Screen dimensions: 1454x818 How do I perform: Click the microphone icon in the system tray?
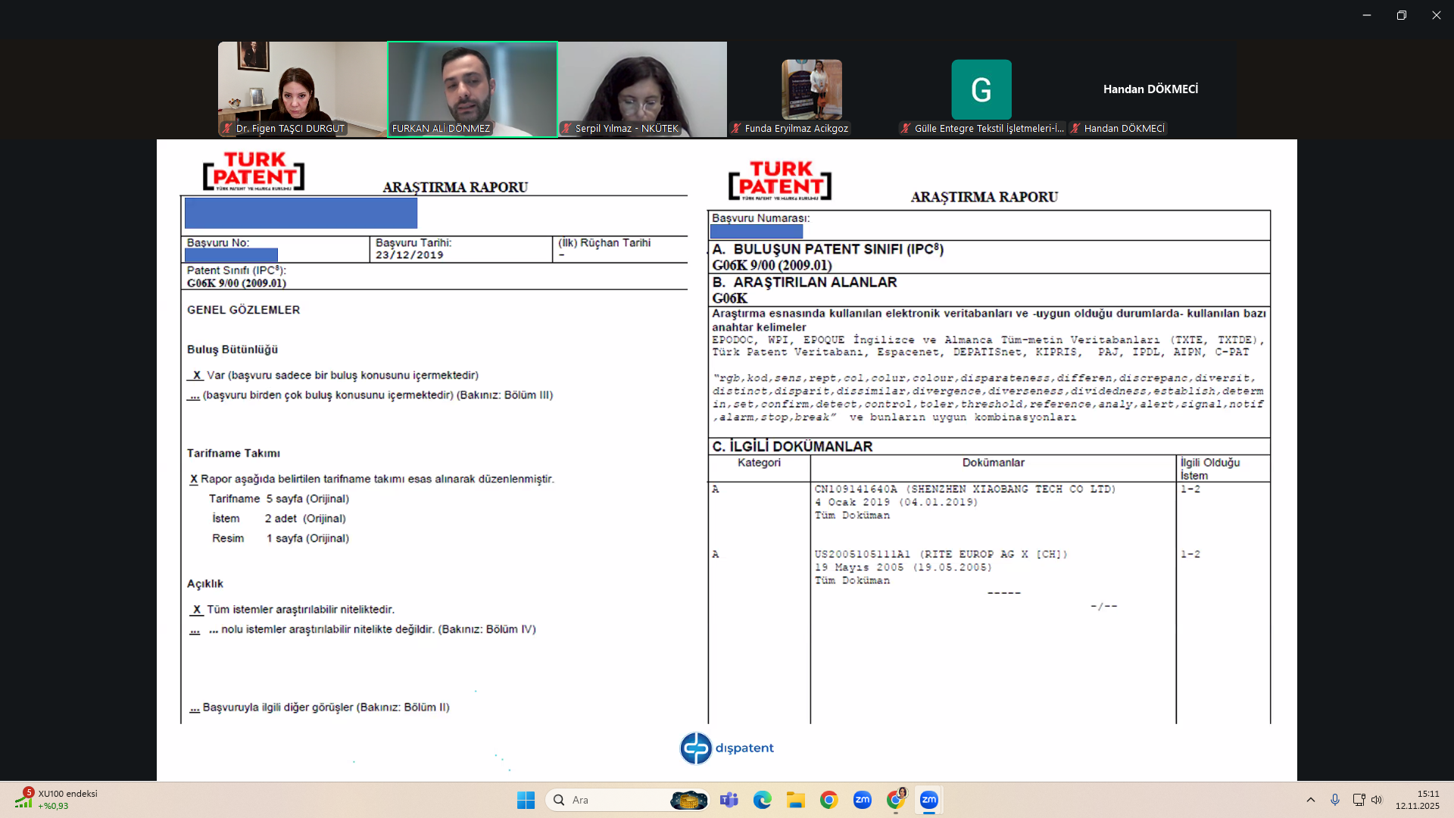tap(1335, 800)
